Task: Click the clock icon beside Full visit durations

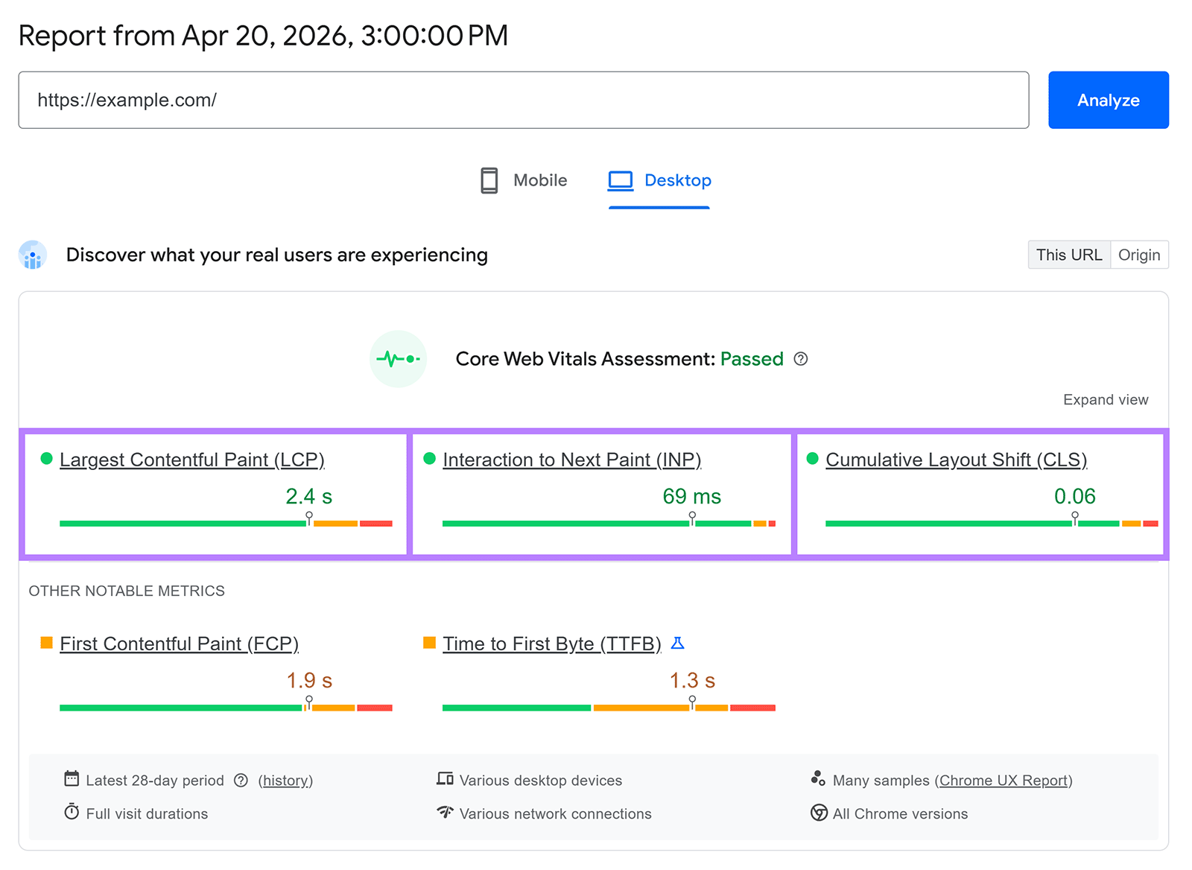Action: point(71,813)
